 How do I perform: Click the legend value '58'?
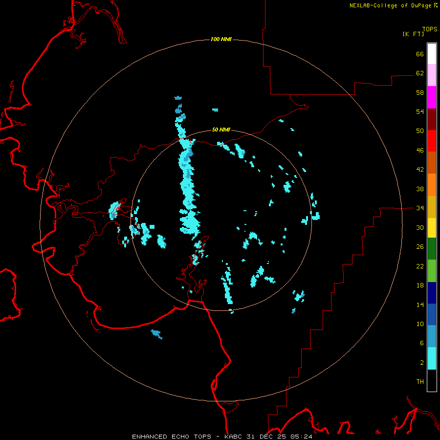point(420,92)
